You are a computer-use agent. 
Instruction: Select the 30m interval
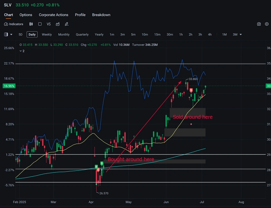click(170, 34)
